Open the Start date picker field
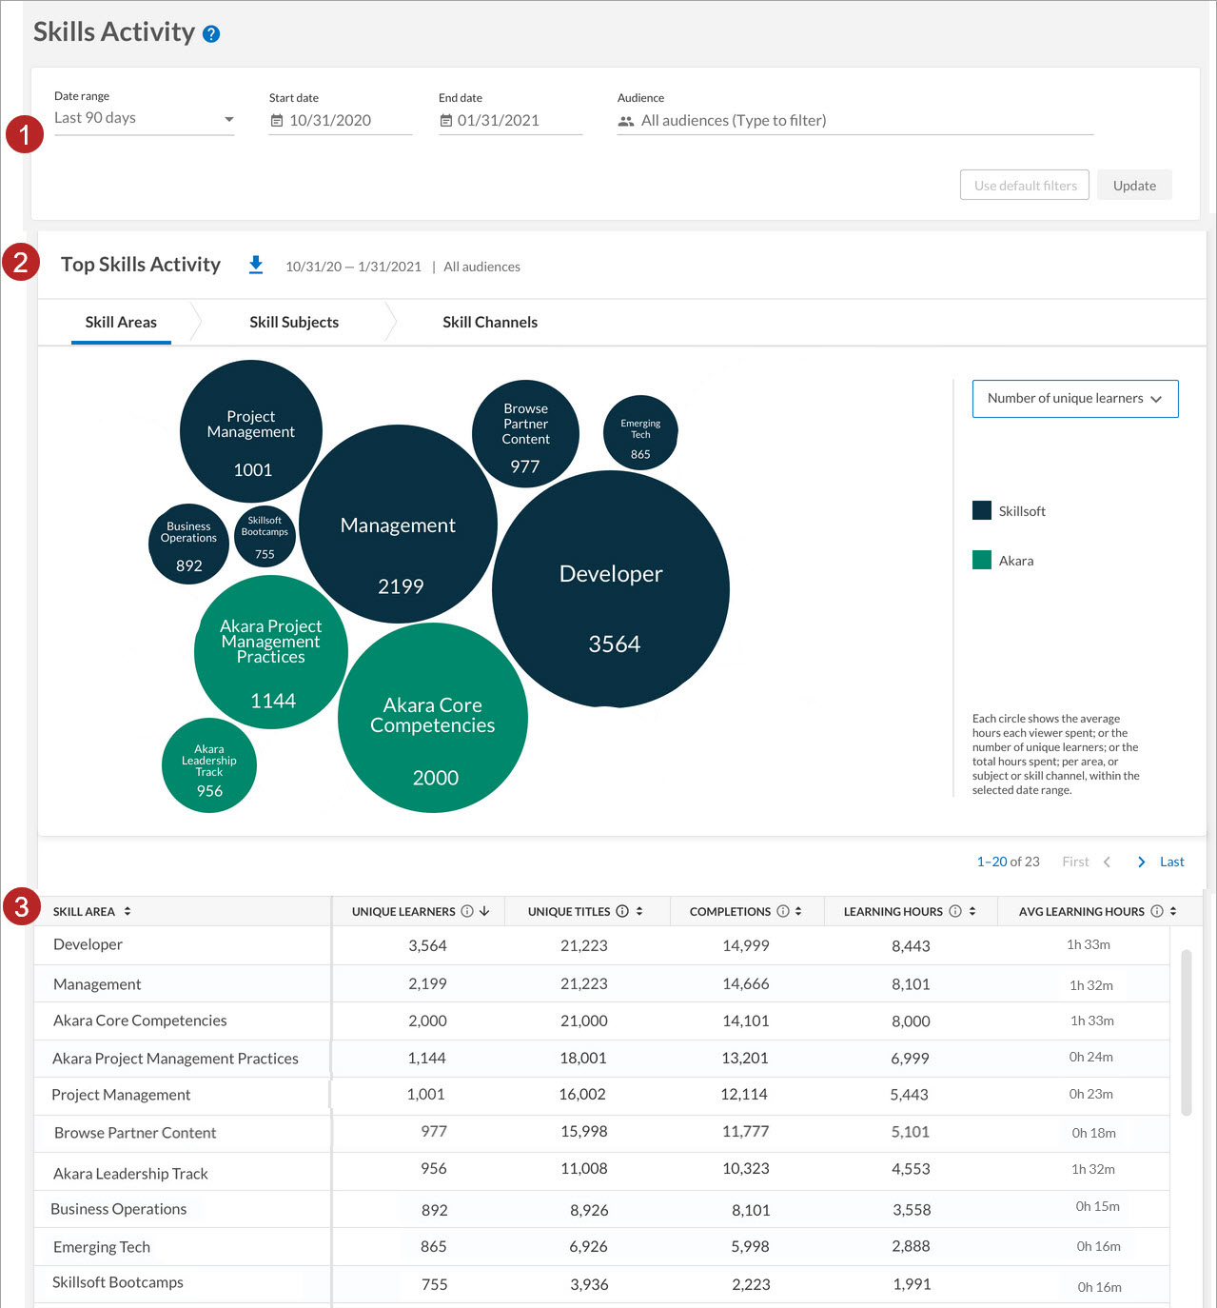Image resolution: width=1217 pixels, height=1308 pixels. coord(340,121)
